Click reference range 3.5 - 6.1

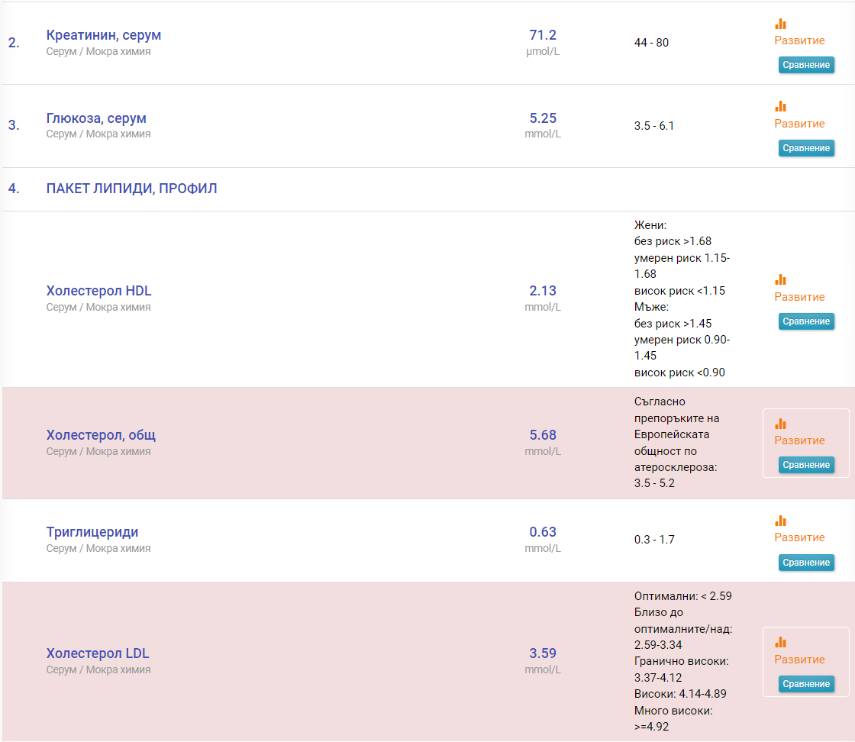[653, 126]
